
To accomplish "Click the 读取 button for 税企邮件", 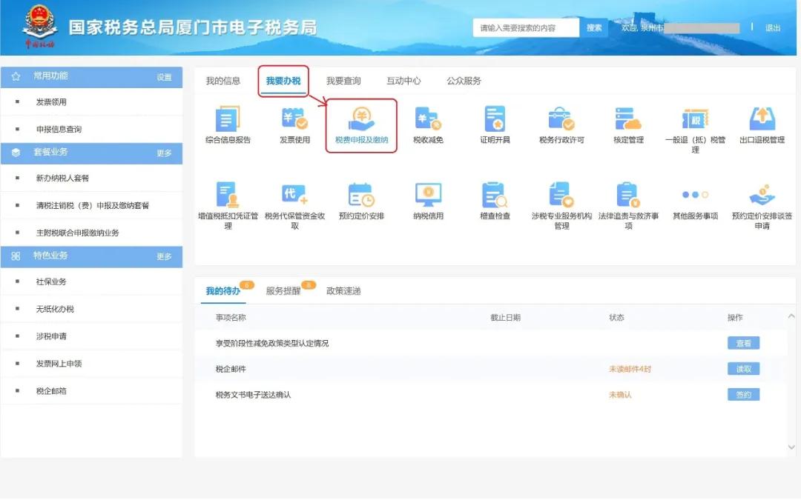I will (742, 368).
